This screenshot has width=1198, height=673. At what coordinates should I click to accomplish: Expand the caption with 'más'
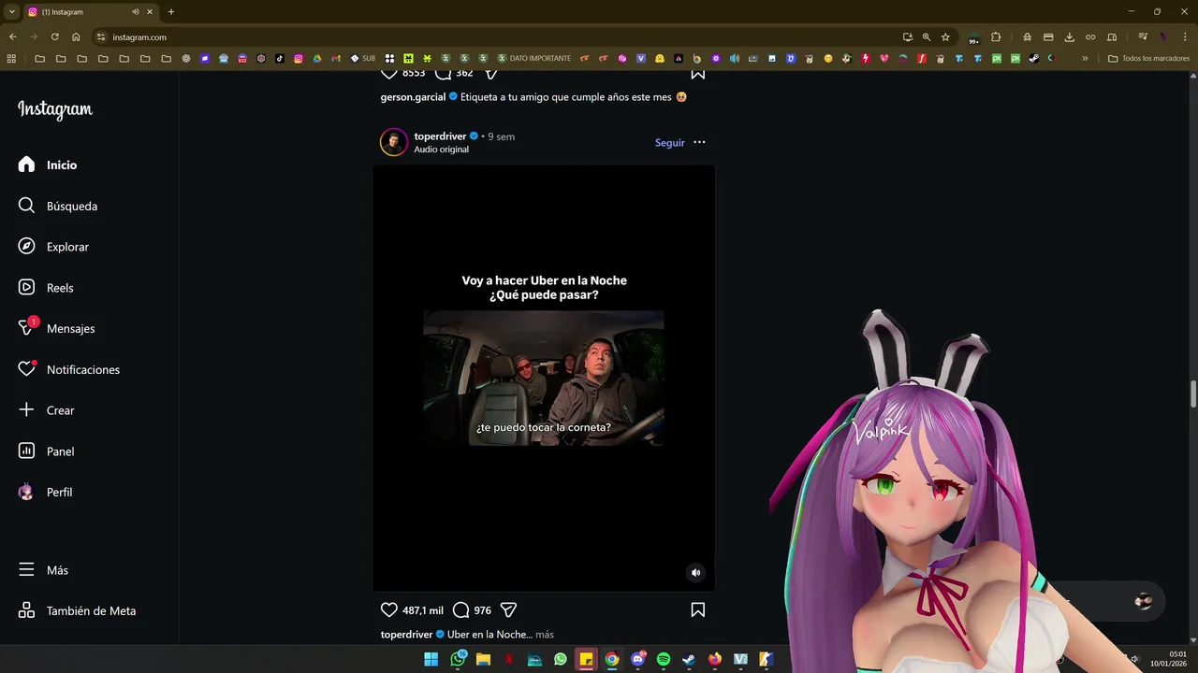tap(545, 635)
